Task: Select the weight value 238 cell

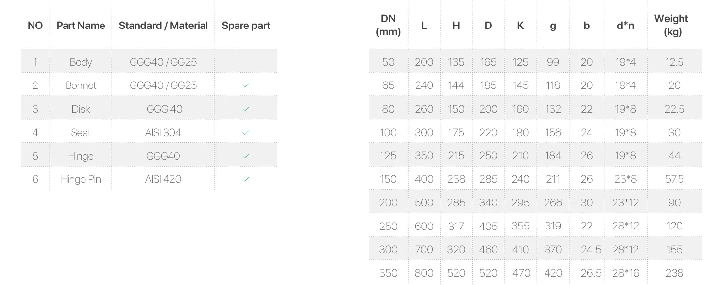Action: (x=674, y=273)
